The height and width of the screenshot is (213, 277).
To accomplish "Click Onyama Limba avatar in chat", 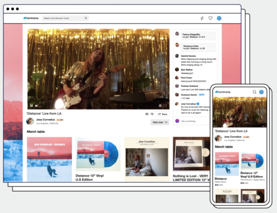I will (x=177, y=45).
